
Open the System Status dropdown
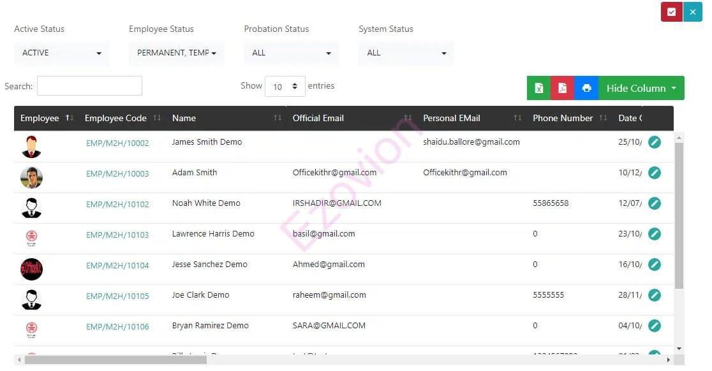(406, 53)
